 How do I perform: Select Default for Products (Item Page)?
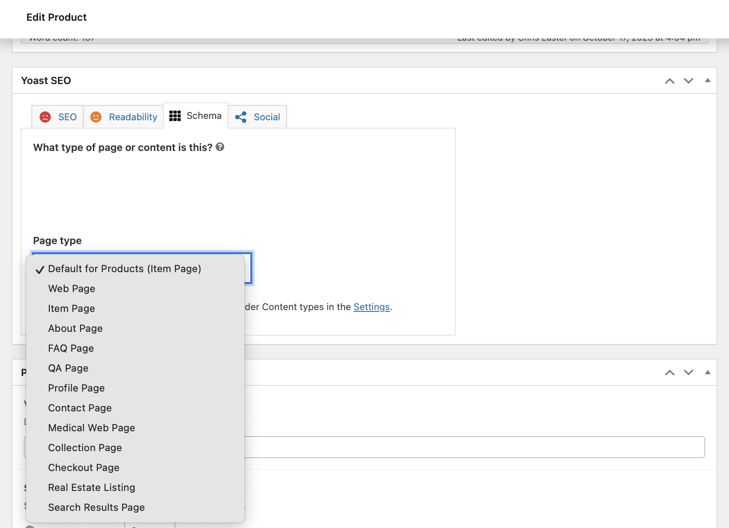click(125, 269)
